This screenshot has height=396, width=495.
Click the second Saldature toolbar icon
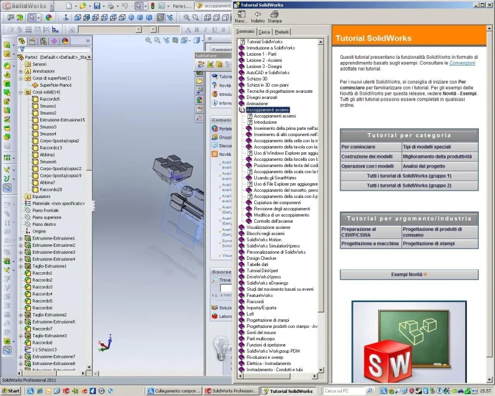(210, 64)
